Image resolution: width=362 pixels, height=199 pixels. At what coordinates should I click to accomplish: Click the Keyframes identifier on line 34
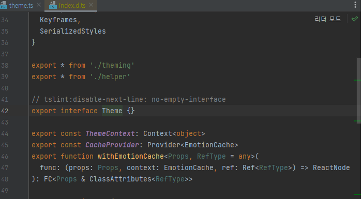tap(58, 20)
